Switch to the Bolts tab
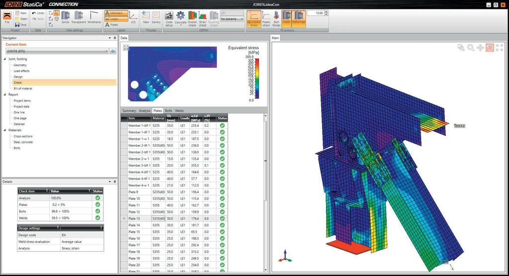The width and height of the screenshot is (509, 276). click(x=169, y=111)
